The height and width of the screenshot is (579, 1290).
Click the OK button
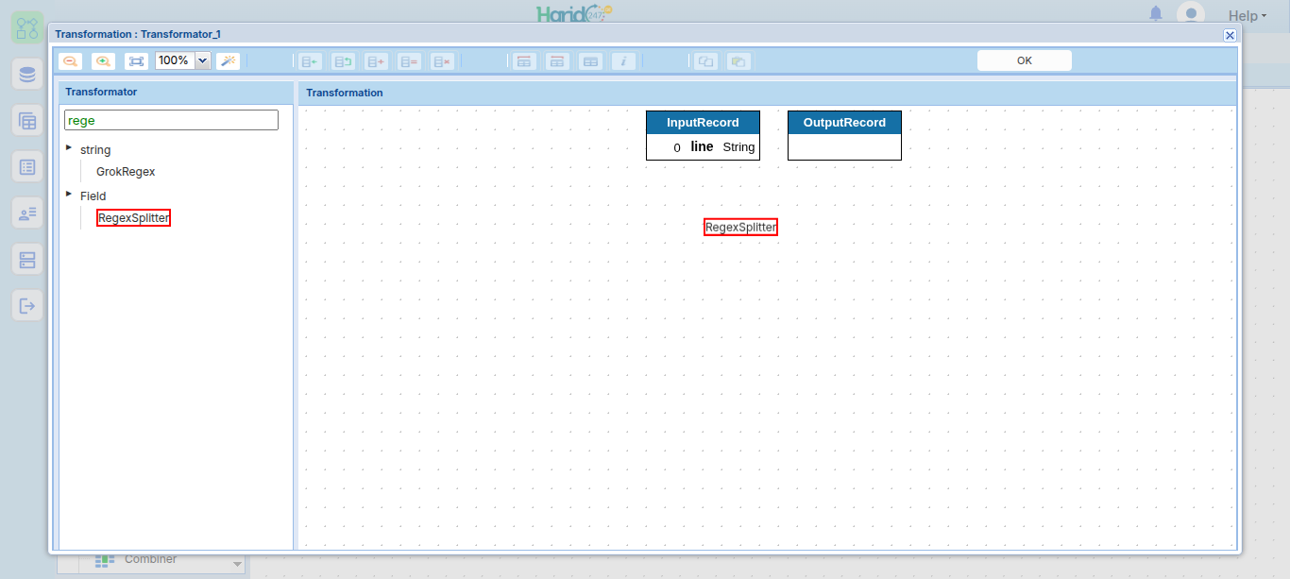point(1025,60)
